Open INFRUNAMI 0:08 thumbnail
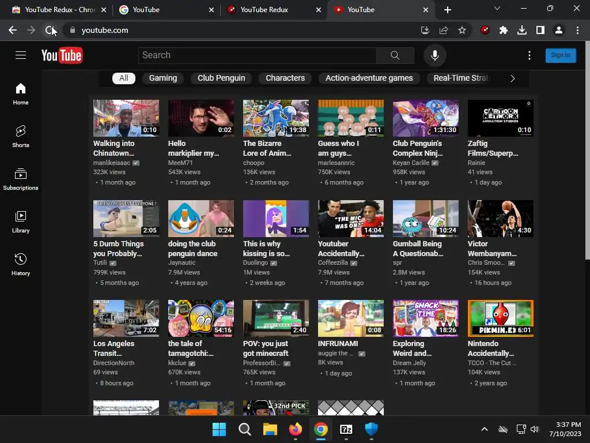Image resolution: width=590 pixels, height=443 pixels. pyautogui.click(x=351, y=318)
